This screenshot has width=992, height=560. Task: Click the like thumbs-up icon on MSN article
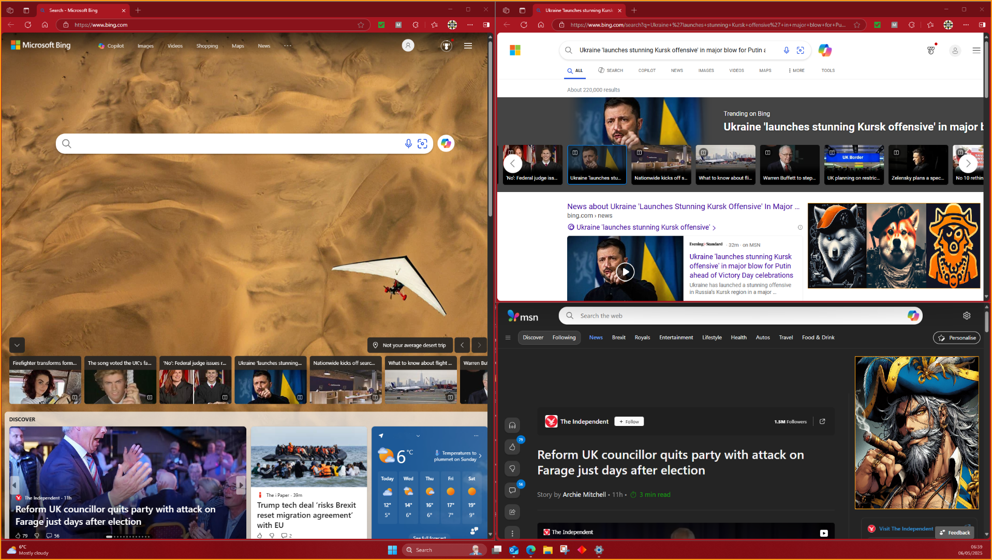click(x=512, y=447)
